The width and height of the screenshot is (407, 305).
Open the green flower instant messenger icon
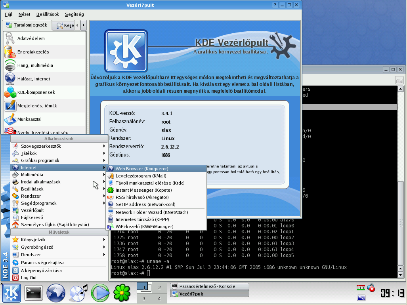click(x=122, y=294)
